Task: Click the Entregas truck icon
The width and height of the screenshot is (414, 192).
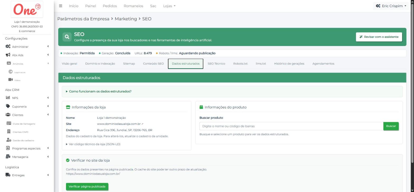Action: click(8, 175)
